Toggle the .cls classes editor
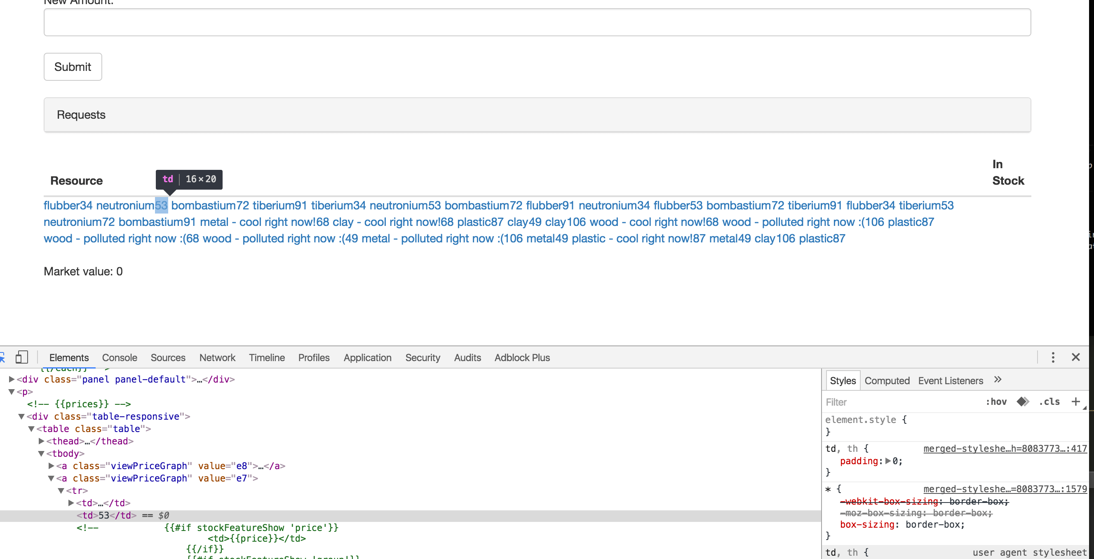Viewport: 1094px width, 559px height. pyautogui.click(x=1049, y=402)
